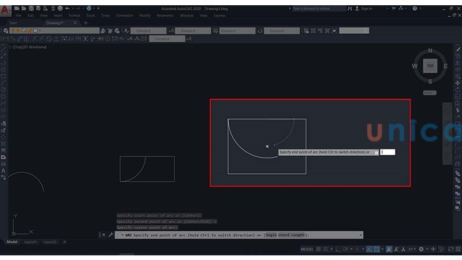Screen dimensions: 462x260
Task: Click the Plot printer icon in quick access toolbar
Action: [60, 8]
